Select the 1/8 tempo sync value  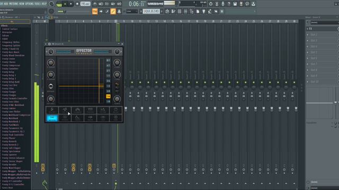tap(108, 101)
